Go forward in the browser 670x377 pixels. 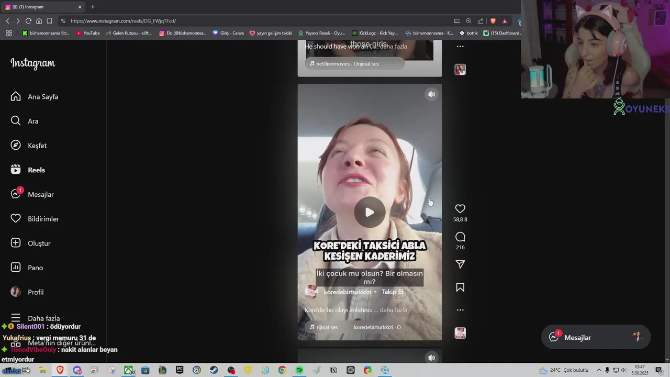[18, 21]
